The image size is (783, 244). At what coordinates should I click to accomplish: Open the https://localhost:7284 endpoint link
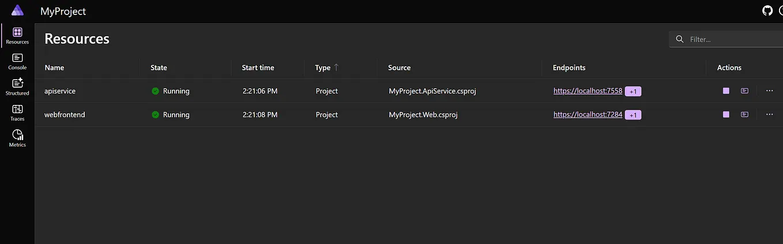point(588,115)
